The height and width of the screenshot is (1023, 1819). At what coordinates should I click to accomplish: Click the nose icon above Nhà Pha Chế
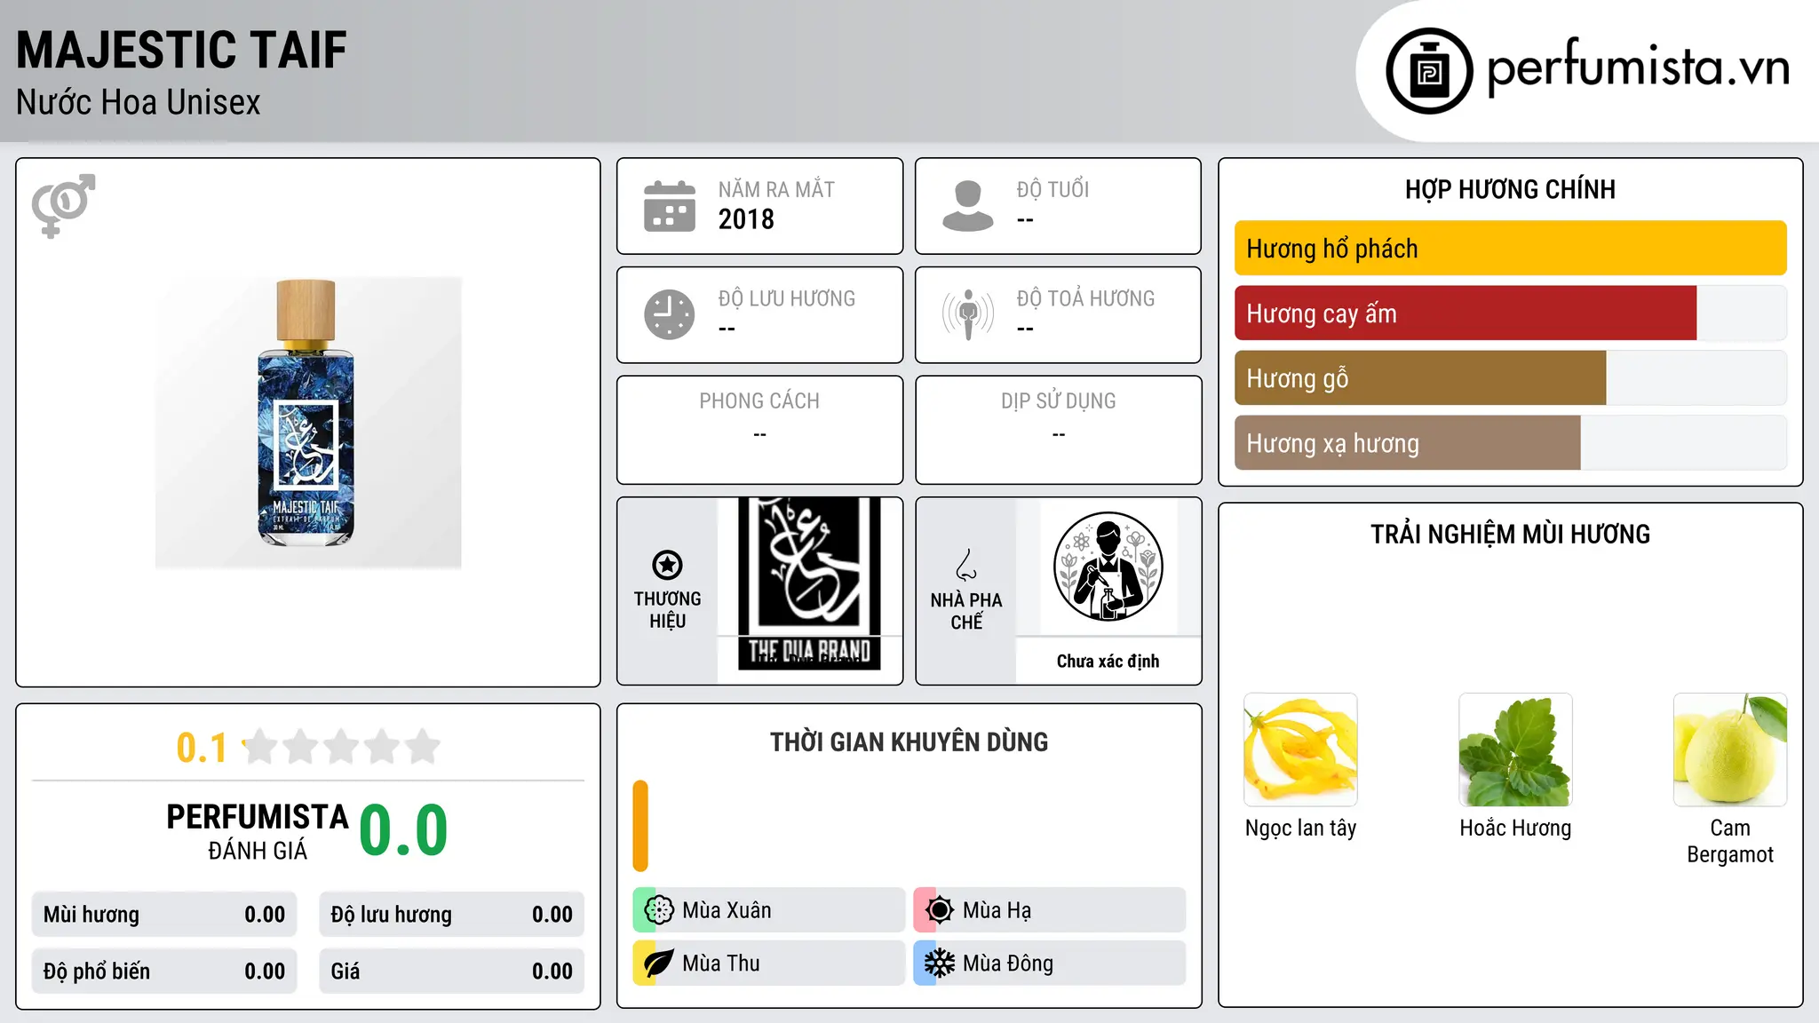pyautogui.click(x=966, y=565)
